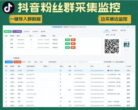Click 查看 button in row 141
Image resolution: width=138 pixels, height=110 pixels.
[x=128, y=75]
